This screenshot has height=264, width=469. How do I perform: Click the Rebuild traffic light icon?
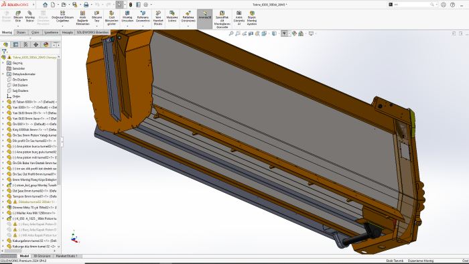(x=131, y=5)
